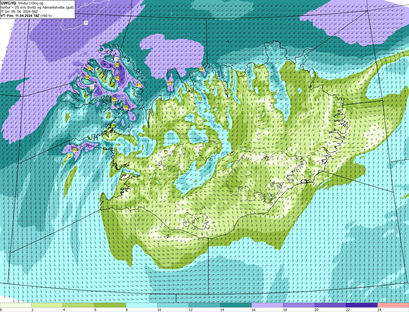Choose the 10–12 m/s light teal legend swatch
The image size is (409, 312).
[173, 305]
